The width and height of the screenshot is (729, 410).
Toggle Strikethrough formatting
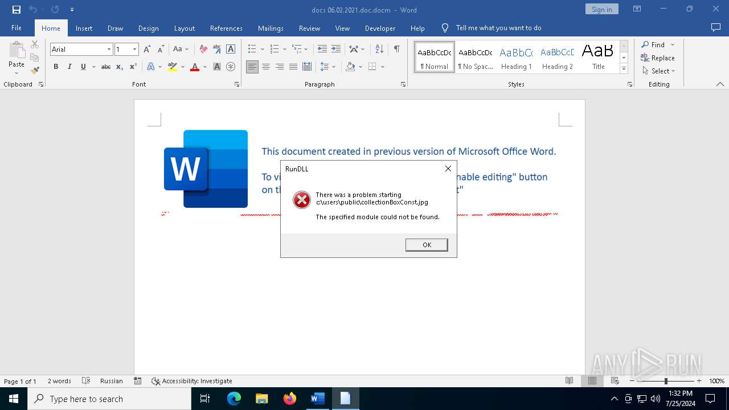106,67
